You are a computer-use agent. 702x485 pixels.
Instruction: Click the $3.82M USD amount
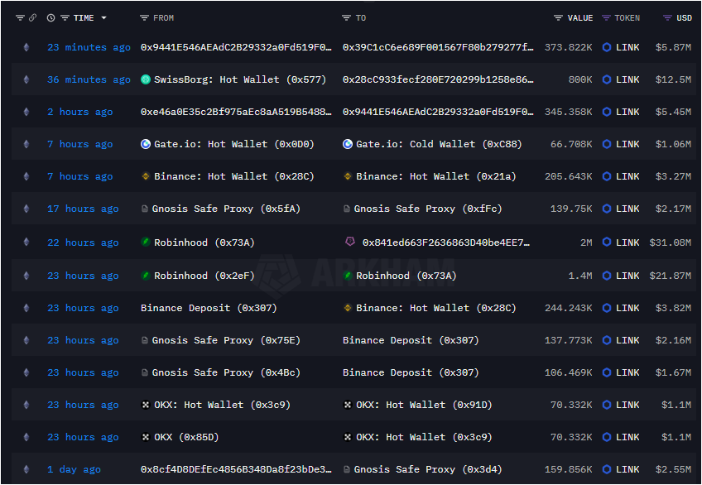coord(673,308)
